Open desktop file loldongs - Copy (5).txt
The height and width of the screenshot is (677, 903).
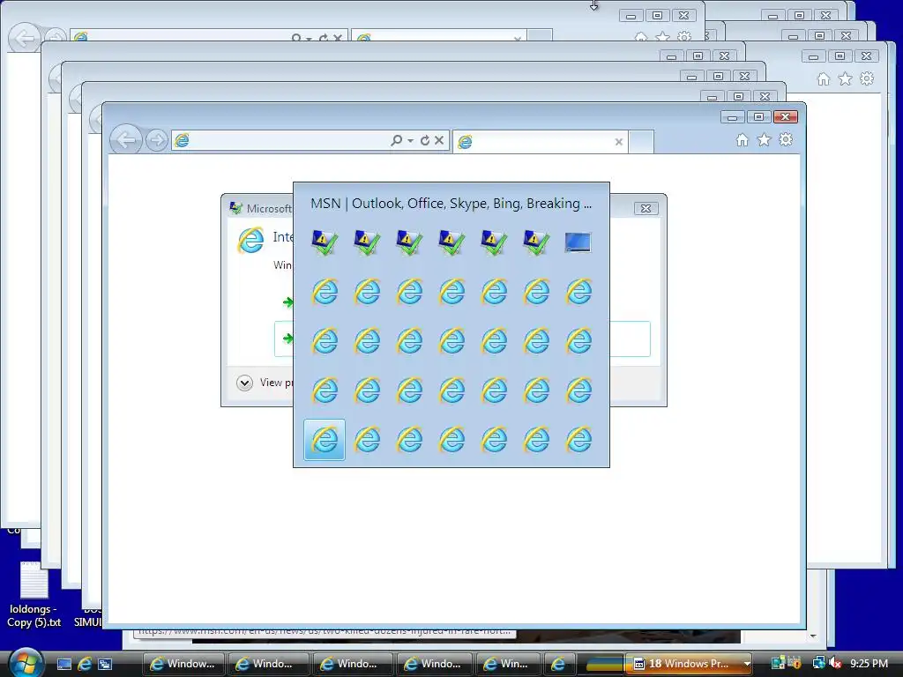pyautogui.click(x=34, y=594)
